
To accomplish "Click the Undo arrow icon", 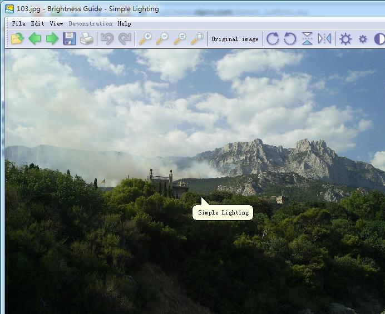I will pyautogui.click(x=107, y=39).
